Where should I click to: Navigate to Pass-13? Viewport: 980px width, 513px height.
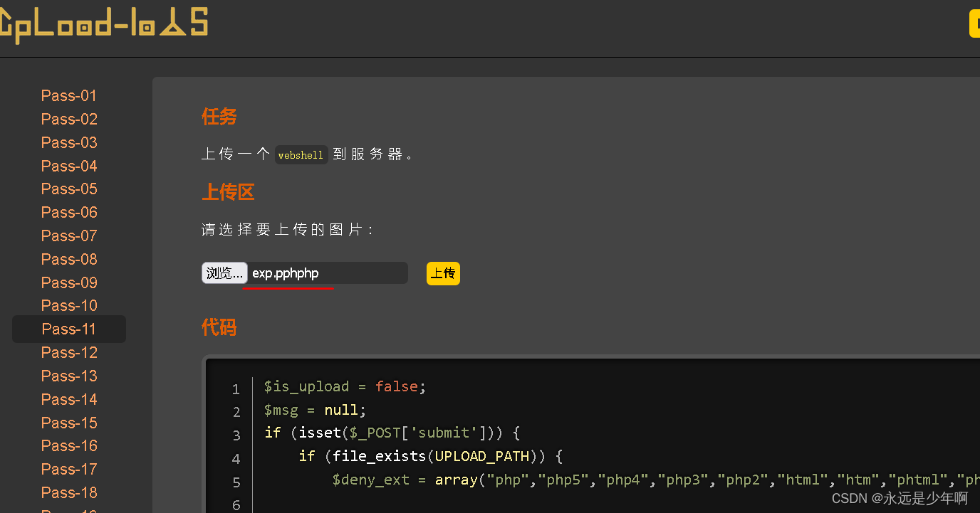69,376
